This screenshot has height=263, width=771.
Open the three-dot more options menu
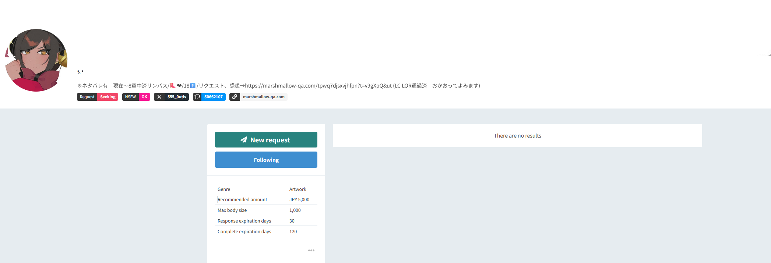311,250
